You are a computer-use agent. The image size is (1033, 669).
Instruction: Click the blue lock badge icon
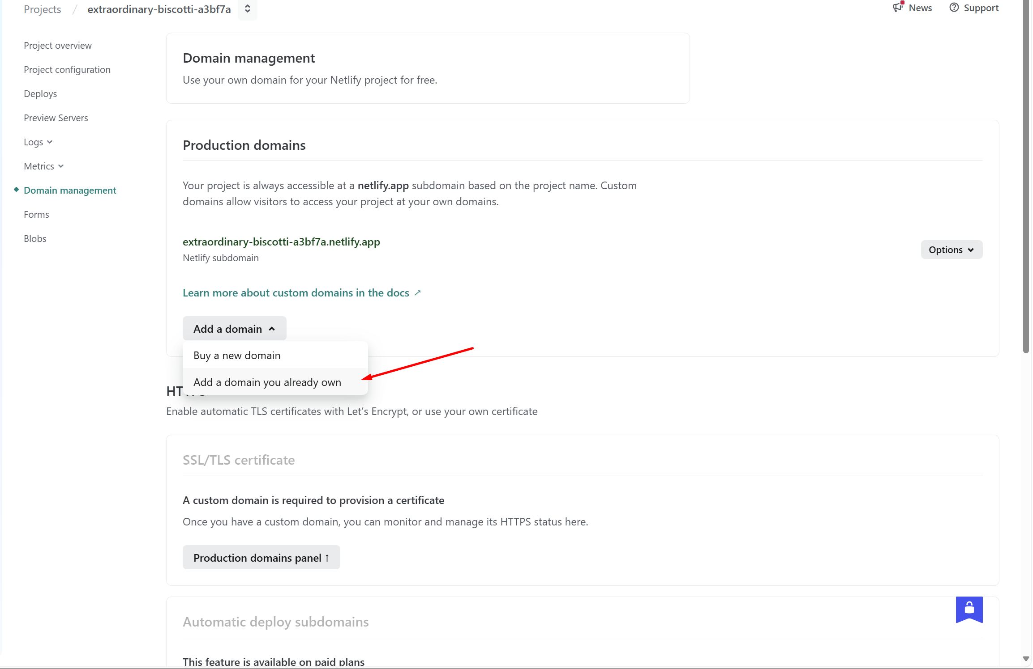pyautogui.click(x=969, y=609)
